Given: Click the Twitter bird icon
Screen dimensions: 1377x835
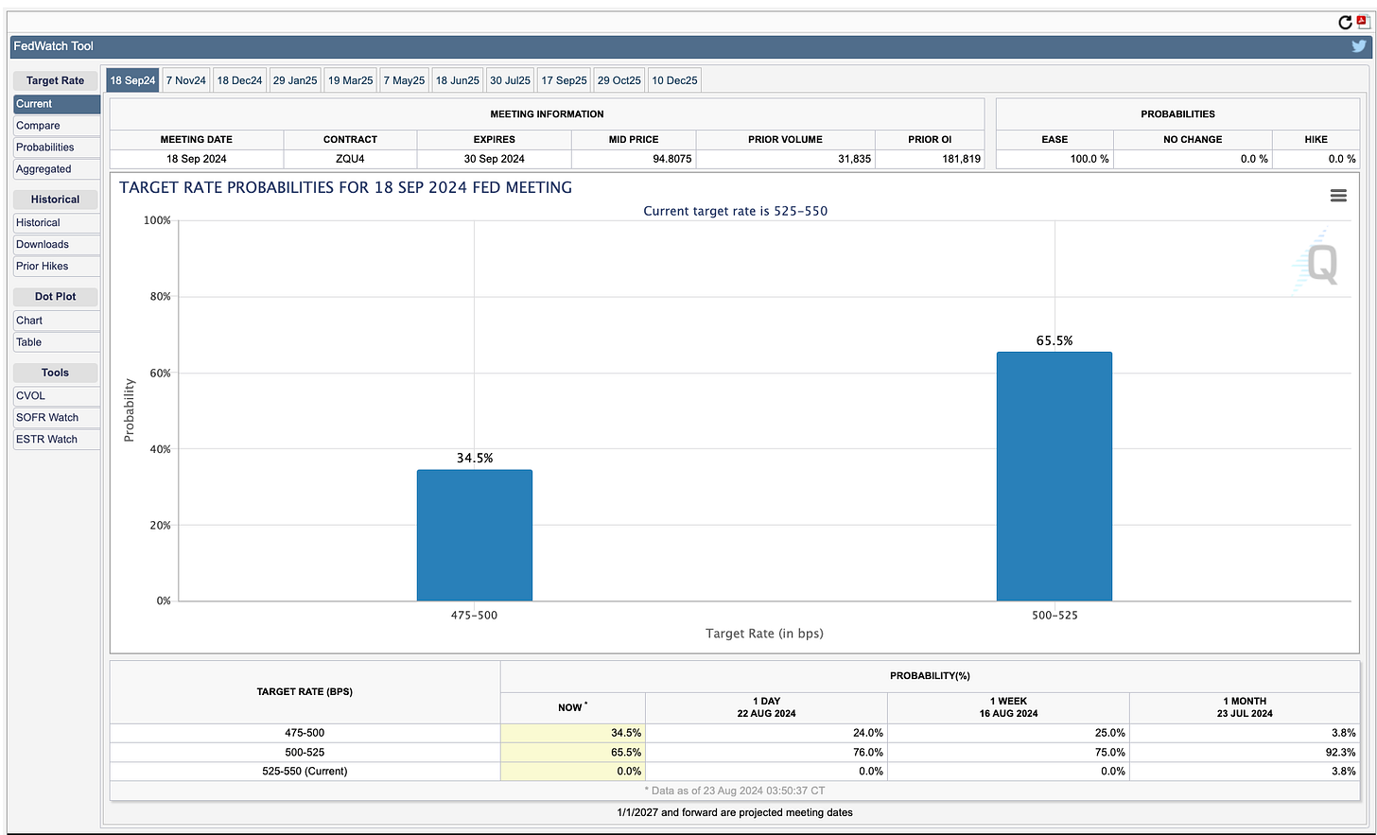Looking at the screenshot, I should click(x=1359, y=46).
